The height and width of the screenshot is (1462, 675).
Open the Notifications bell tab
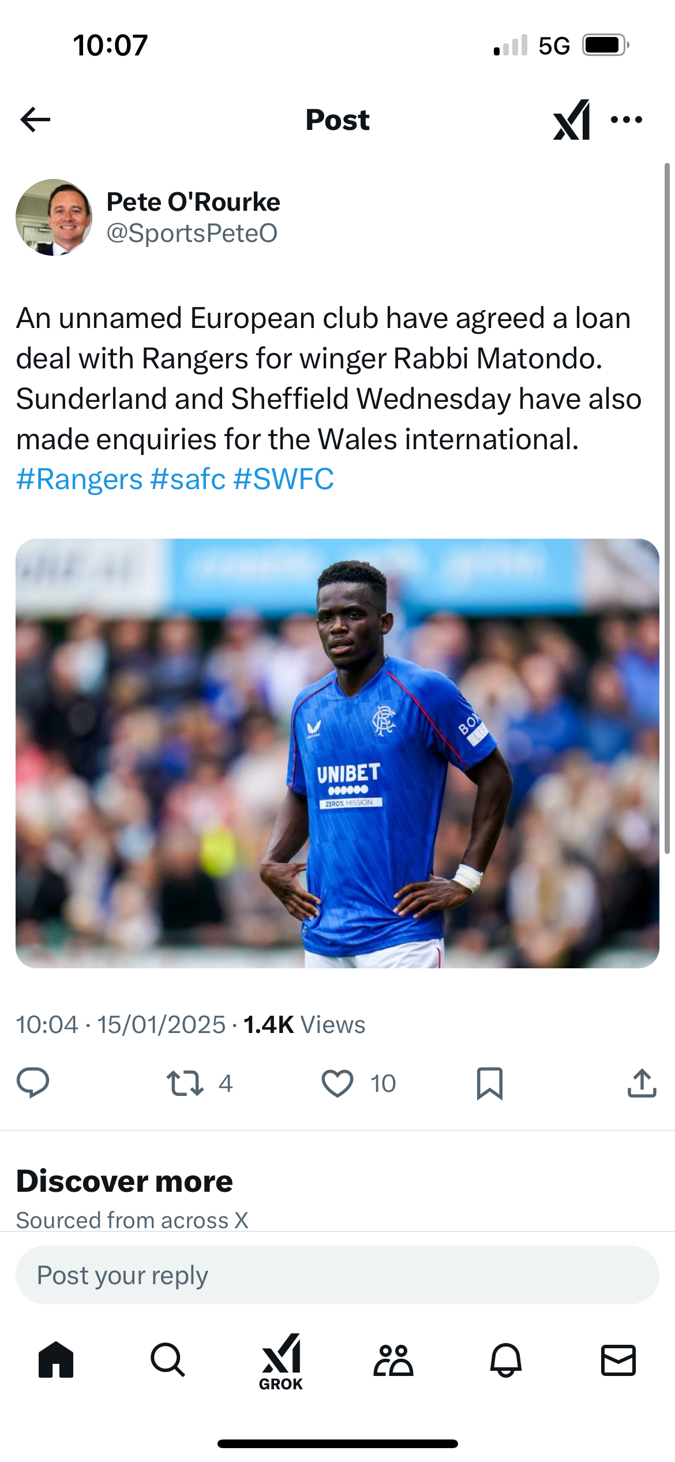click(506, 1360)
